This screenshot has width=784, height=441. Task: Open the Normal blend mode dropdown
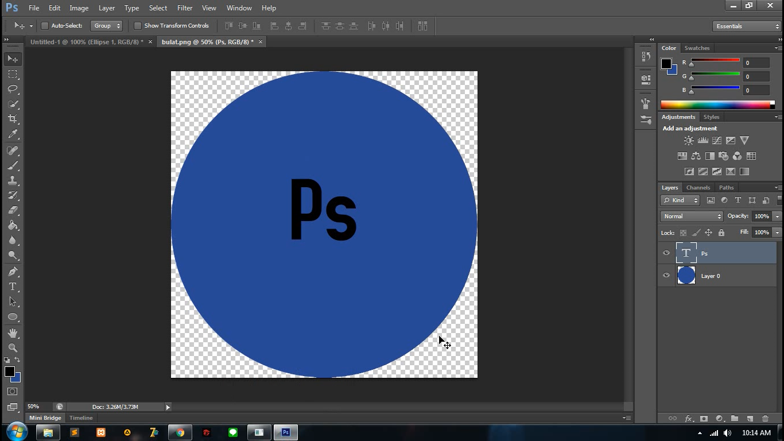(692, 216)
